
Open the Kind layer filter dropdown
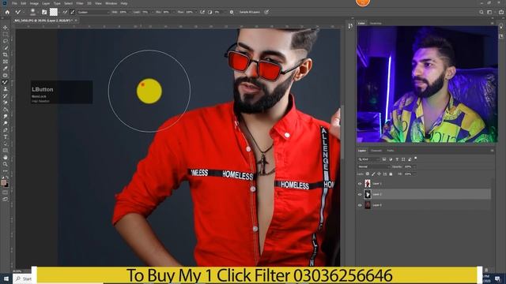tap(369, 159)
